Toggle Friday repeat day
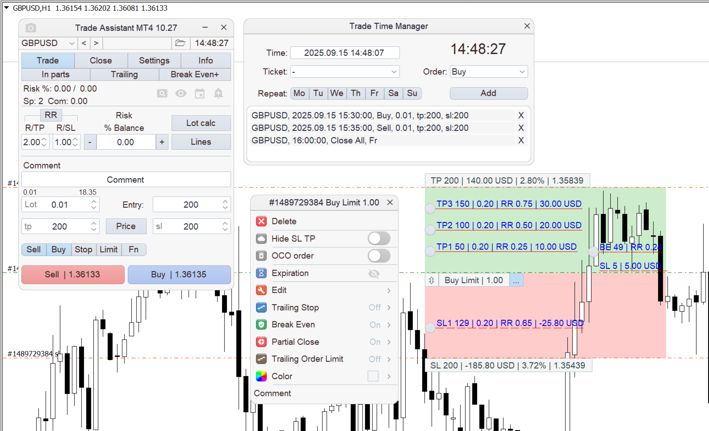 [374, 93]
